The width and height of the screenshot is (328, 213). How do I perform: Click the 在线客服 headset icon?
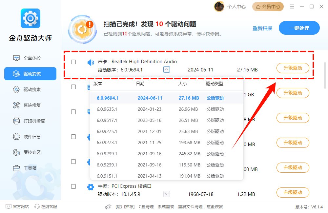(x=37, y=206)
